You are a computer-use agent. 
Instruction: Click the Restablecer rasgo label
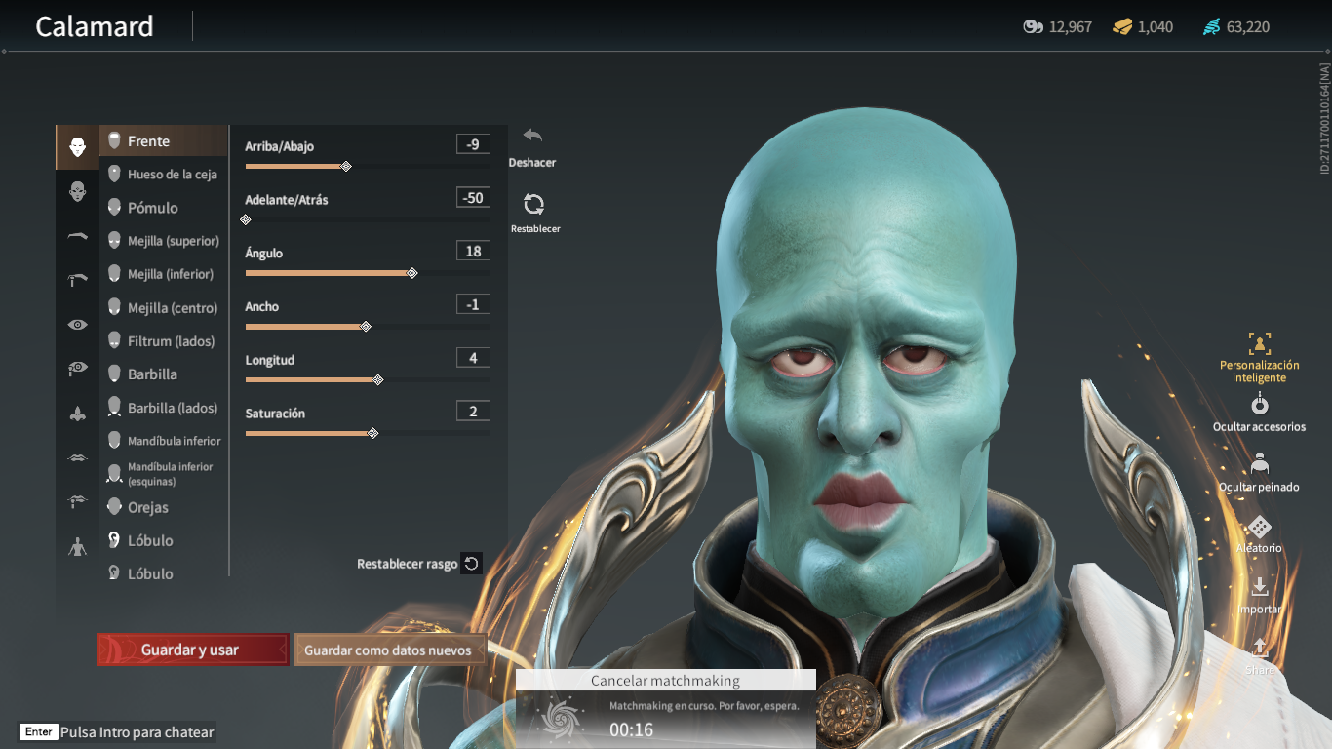pyautogui.click(x=407, y=564)
